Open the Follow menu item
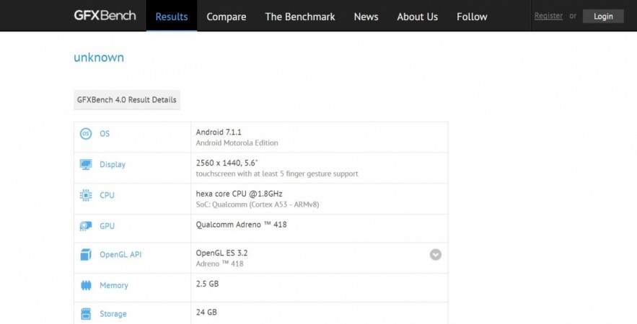This screenshot has width=637, height=324. [472, 17]
